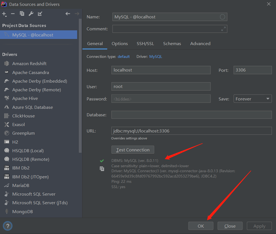Open driver settings wrench icon
This screenshot has width=276, height=234.
(x=31, y=14)
